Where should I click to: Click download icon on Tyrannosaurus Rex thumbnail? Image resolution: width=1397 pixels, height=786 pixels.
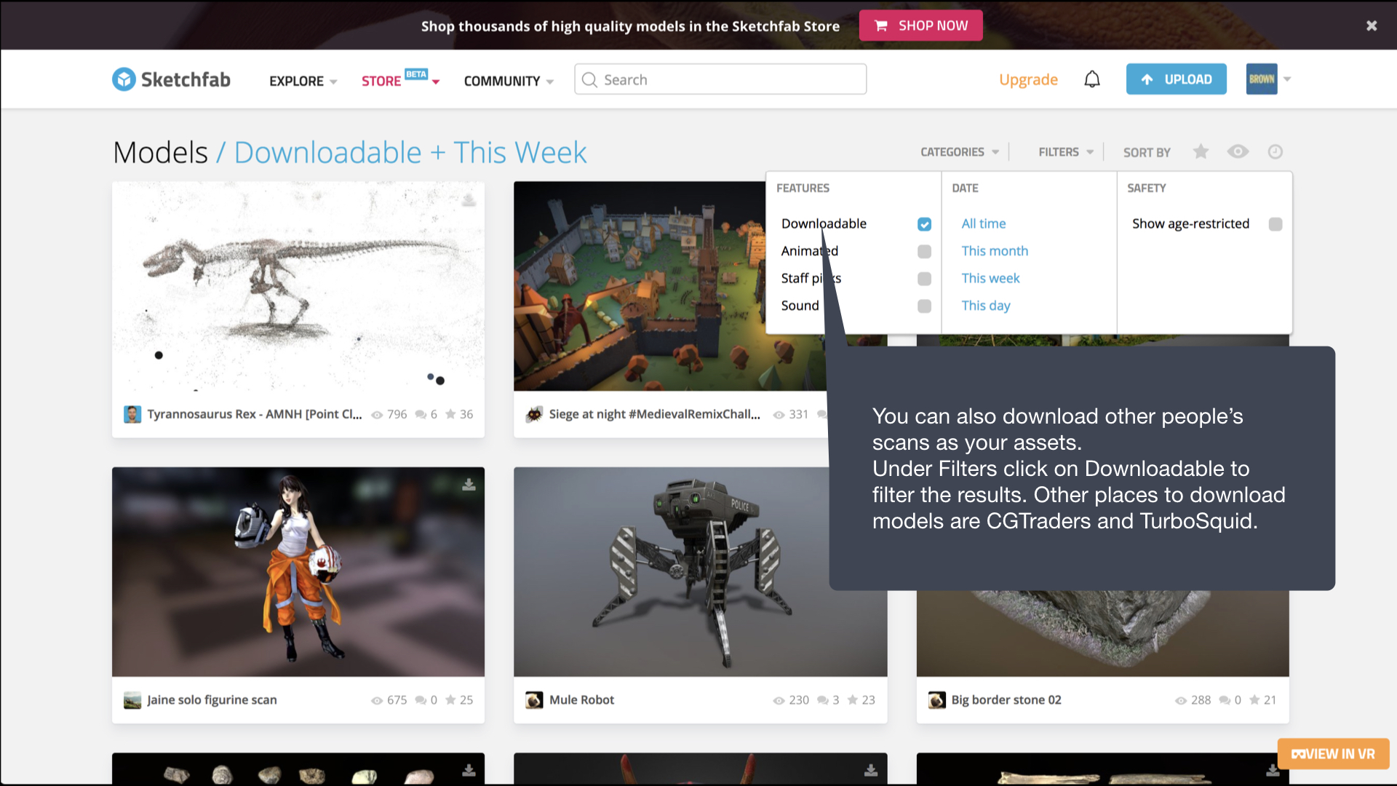click(x=469, y=199)
